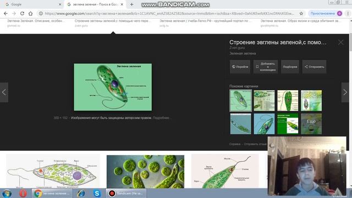Image resolution: width=352 pixels, height=198 pixels.
Task: Click the purple profile avatar icon
Action: [339, 13]
